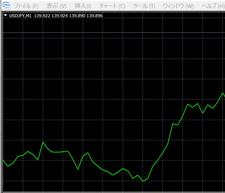225x193 pixels.
Task: Click the USDJPY,M1 chart symbol label
Action: coord(20,16)
